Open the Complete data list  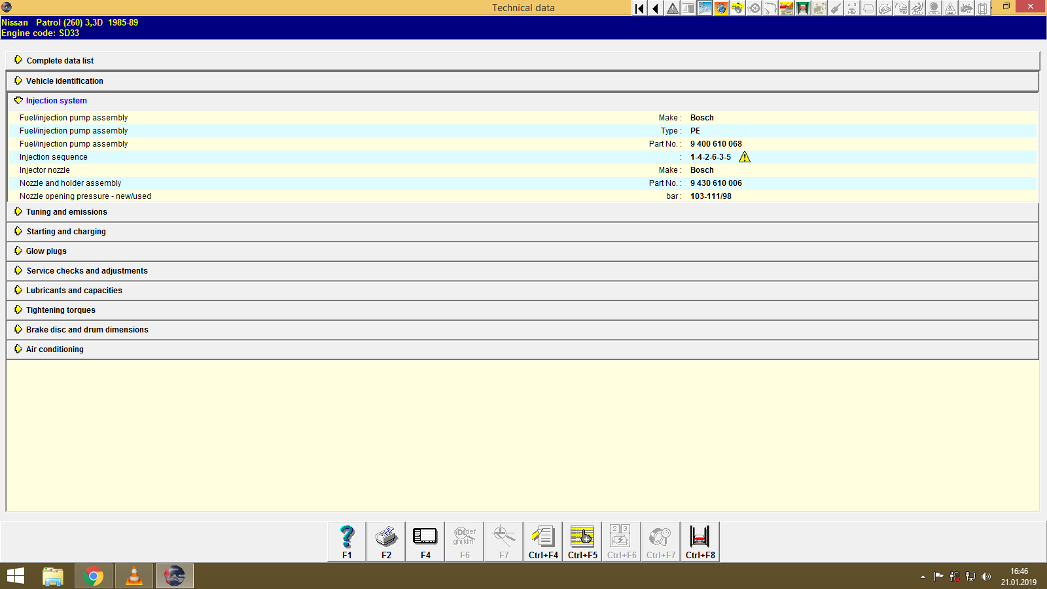tap(60, 60)
